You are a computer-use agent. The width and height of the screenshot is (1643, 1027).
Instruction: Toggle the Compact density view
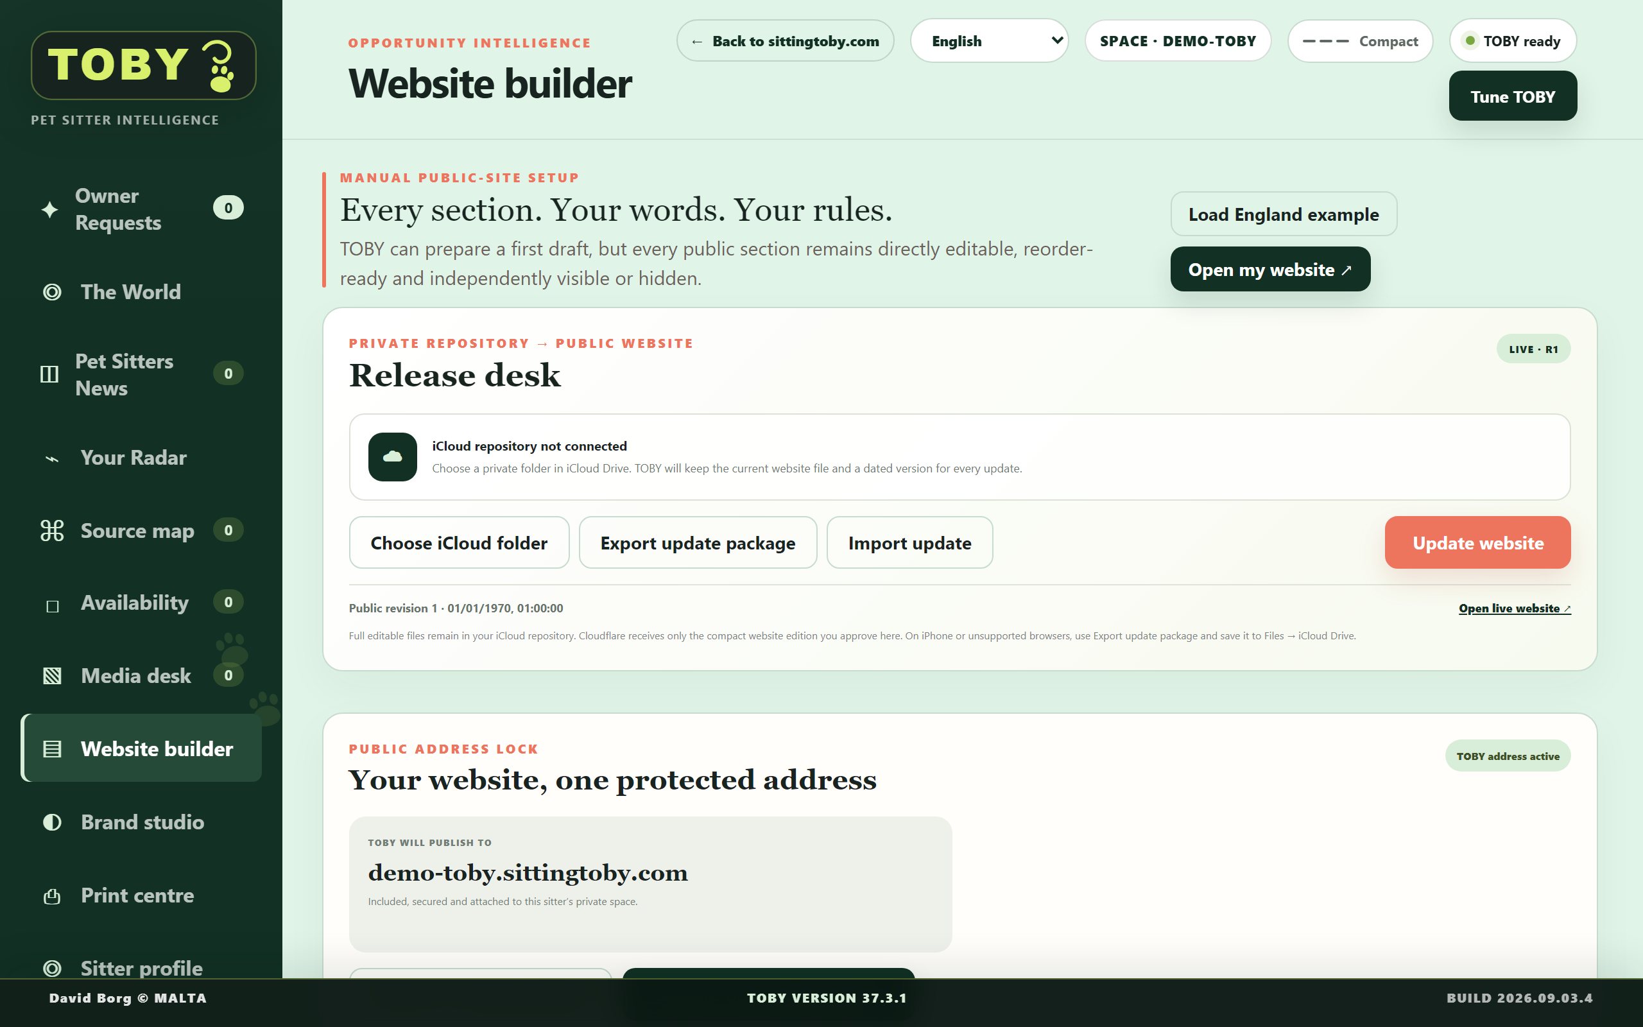[x=1360, y=40]
